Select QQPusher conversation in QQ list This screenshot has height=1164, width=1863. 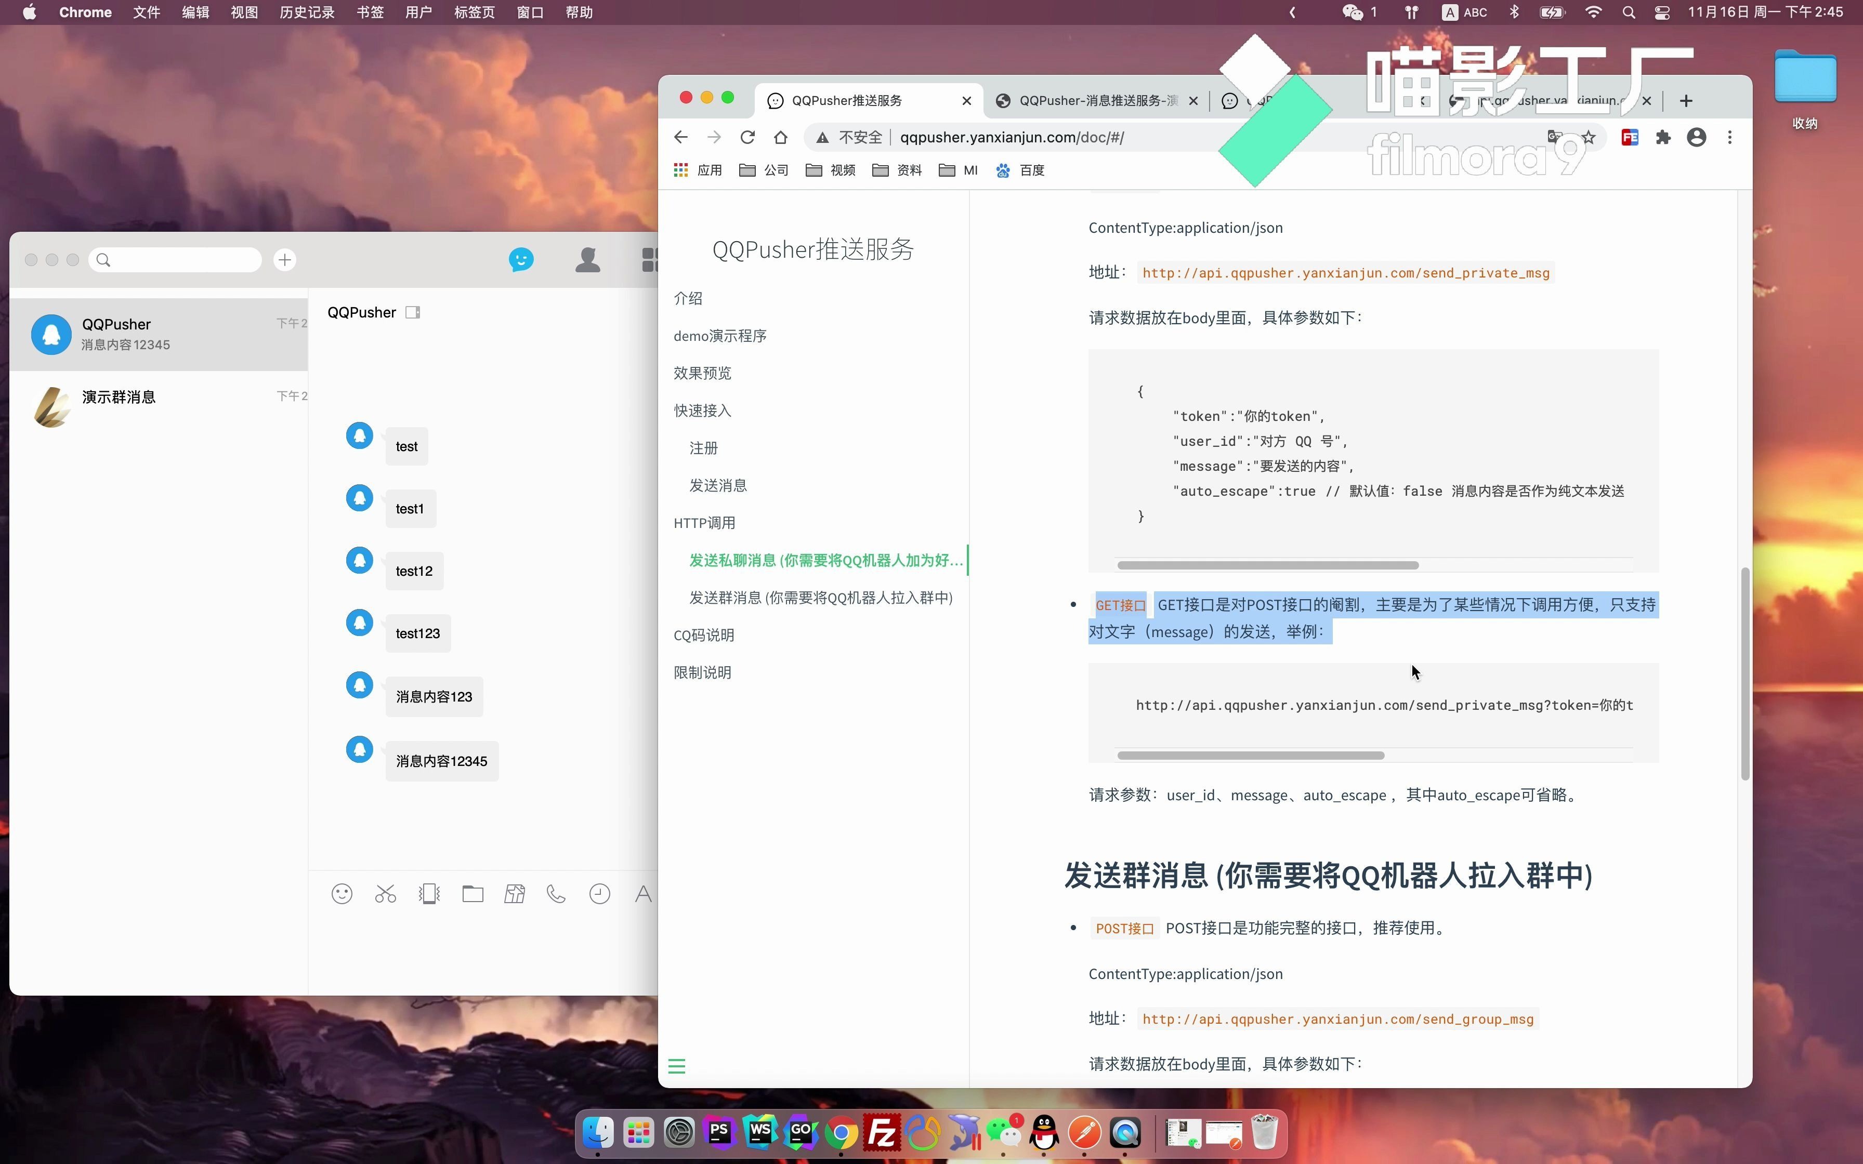(x=160, y=334)
